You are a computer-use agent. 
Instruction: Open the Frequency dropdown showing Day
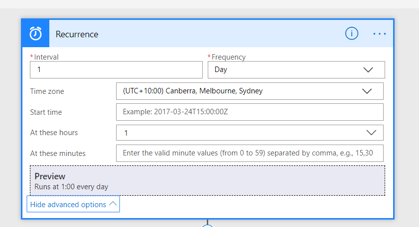point(296,70)
